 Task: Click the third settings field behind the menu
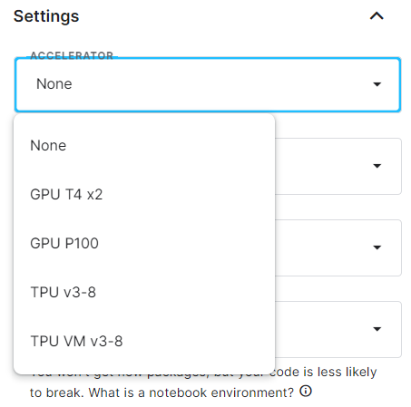pos(338,247)
